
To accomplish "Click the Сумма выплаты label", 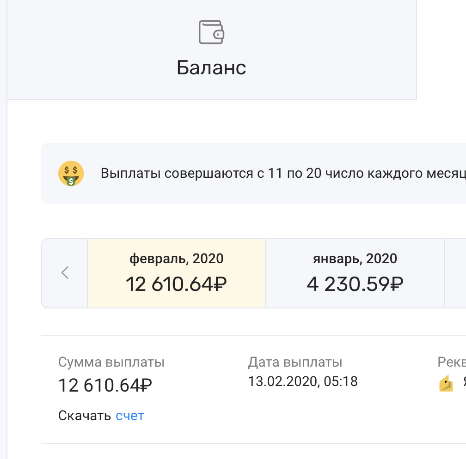I will (x=111, y=362).
